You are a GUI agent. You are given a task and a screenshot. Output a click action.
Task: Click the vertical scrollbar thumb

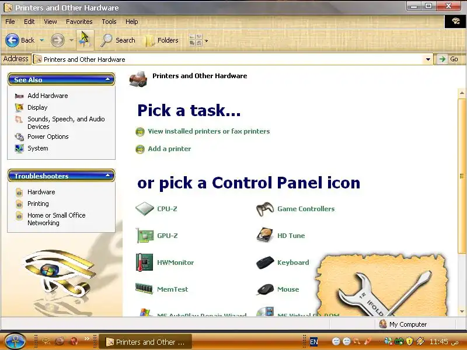[x=462, y=176]
